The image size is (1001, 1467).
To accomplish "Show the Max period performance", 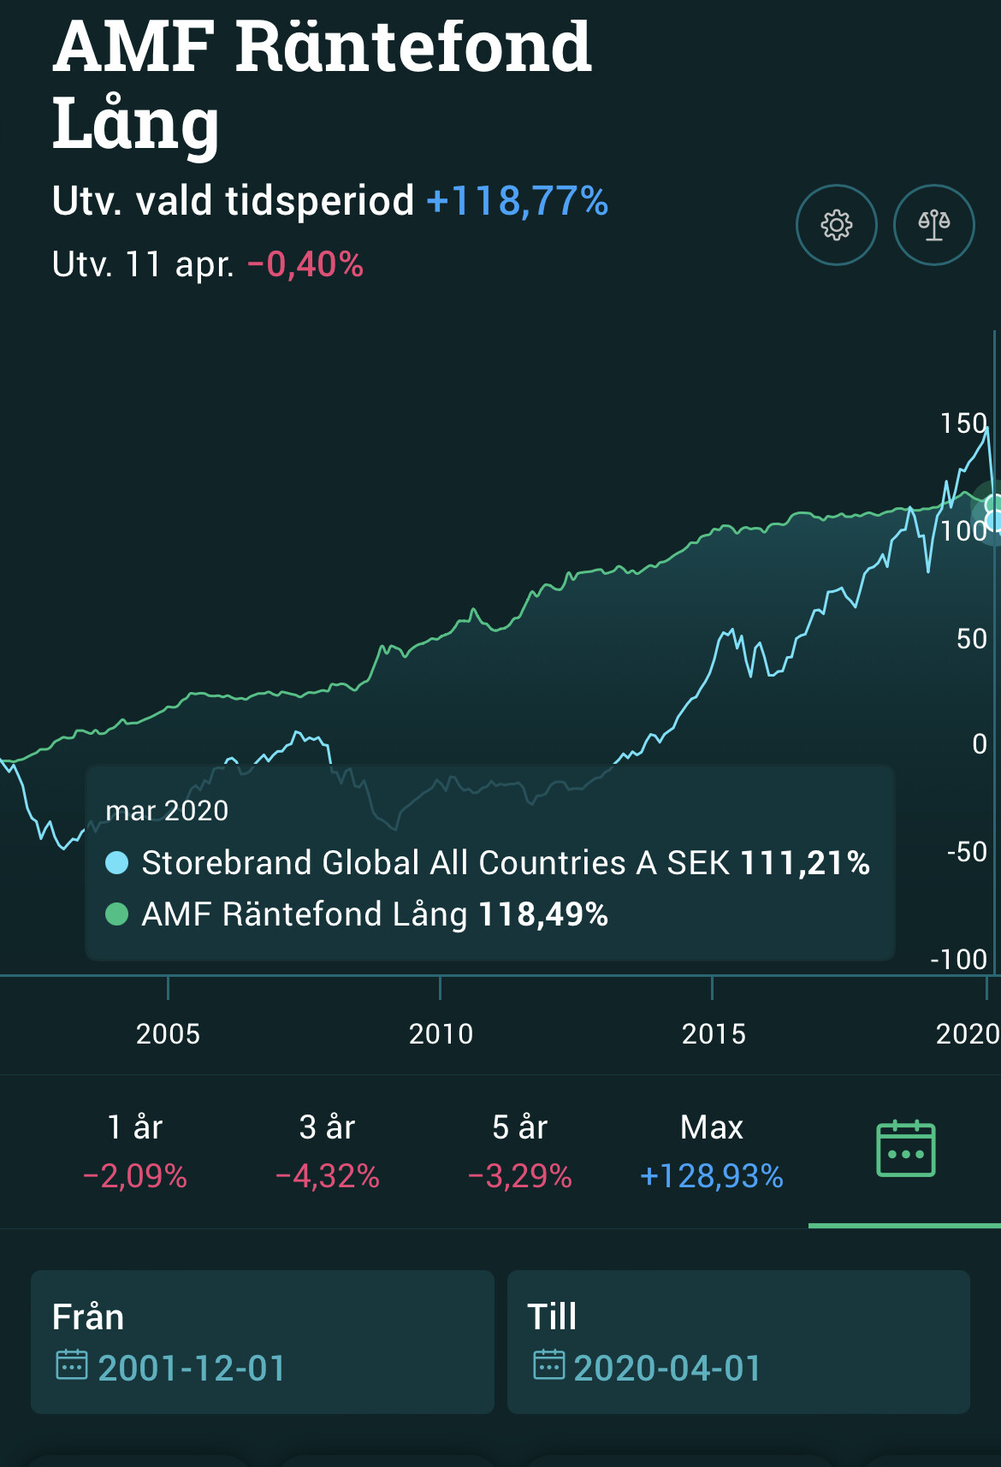I will pyautogui.click(x=711, y=1151).
